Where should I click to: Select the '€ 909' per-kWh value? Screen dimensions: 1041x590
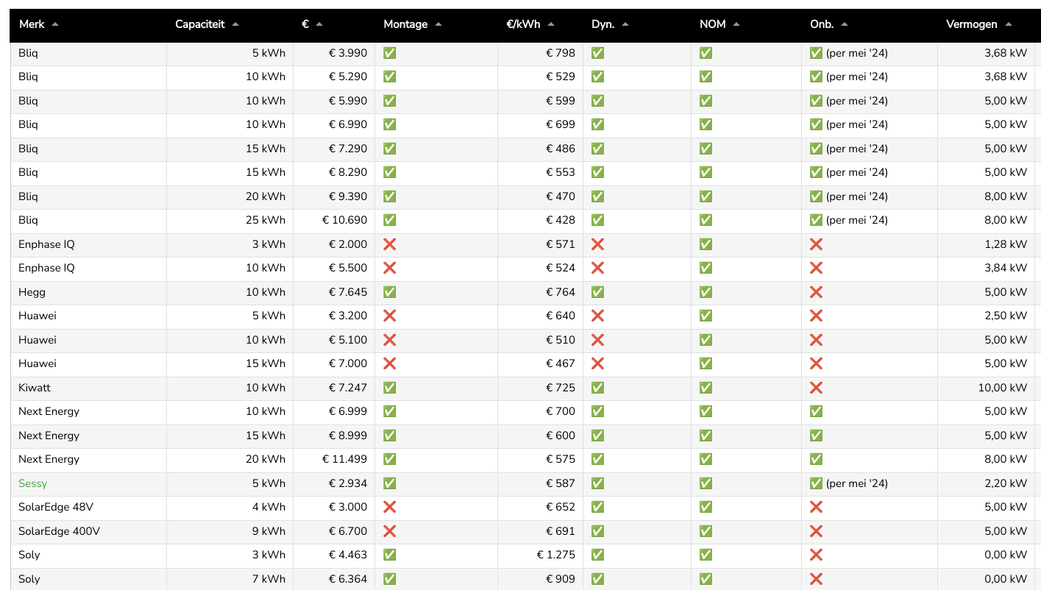click(x=561, y=579)
